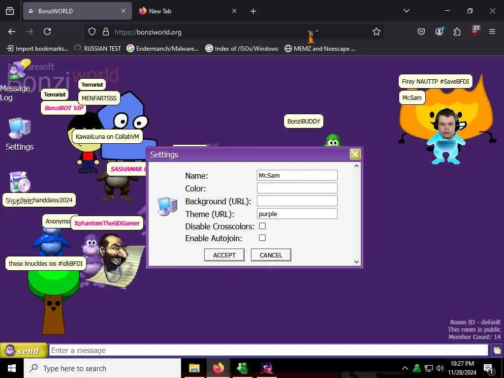Image resolution: width=504 pixels, height=378 pixels.
Task: Bookmark this page with the star
Action: click(x=377, y=31)
